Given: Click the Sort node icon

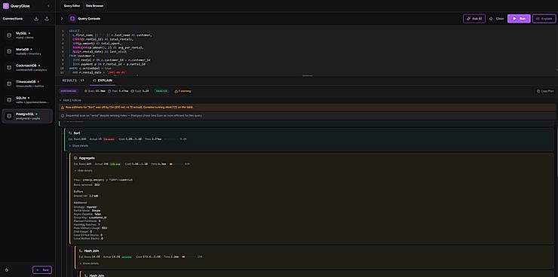Looking at the screenshot, I should (70, 132).
